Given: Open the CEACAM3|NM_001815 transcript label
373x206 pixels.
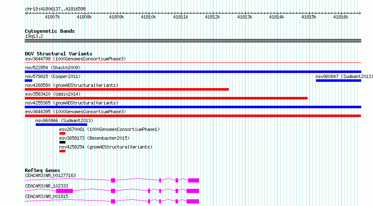Looking at the screenshot, I should (47, 196).
